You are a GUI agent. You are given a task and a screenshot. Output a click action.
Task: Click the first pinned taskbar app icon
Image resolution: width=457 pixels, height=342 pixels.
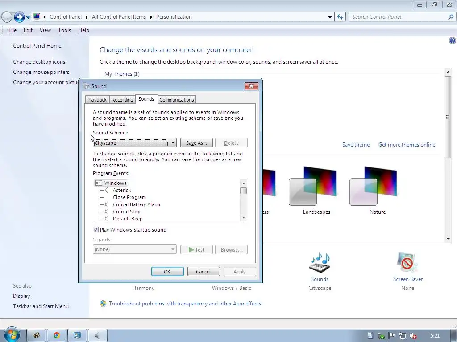click(x=36, y=336)
